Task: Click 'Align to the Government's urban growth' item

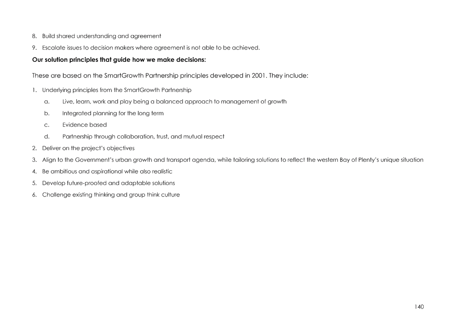Action: point(232,160)
